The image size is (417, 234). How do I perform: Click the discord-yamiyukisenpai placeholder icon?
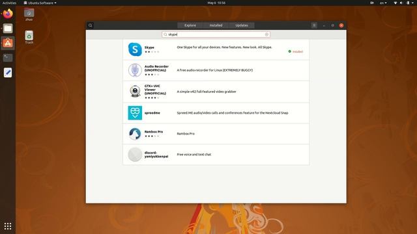(135, 155)
